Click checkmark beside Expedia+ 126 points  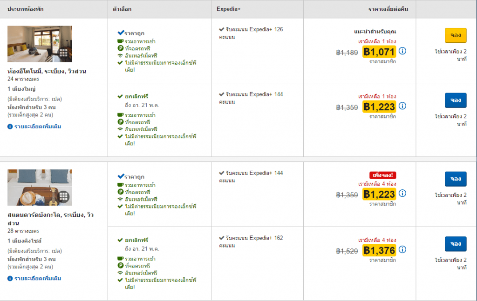(222, 29)
